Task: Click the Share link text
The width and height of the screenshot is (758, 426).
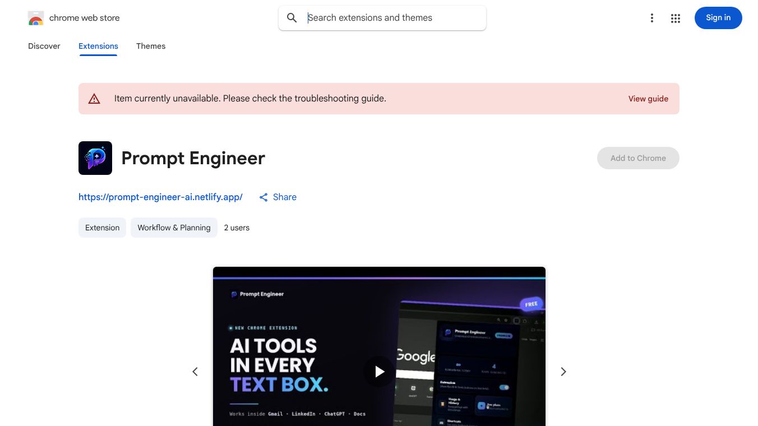Action: click(285, 197)
